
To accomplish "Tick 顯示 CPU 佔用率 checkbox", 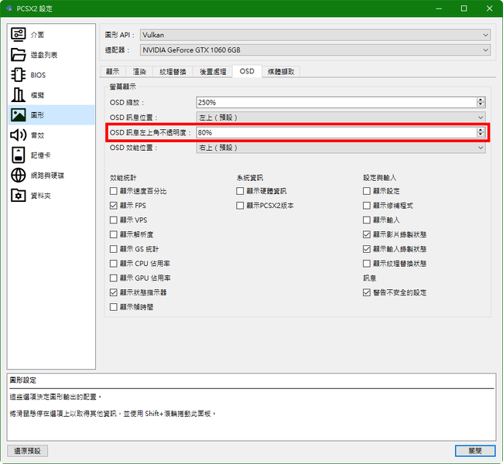I will click(x=113, y=264).
